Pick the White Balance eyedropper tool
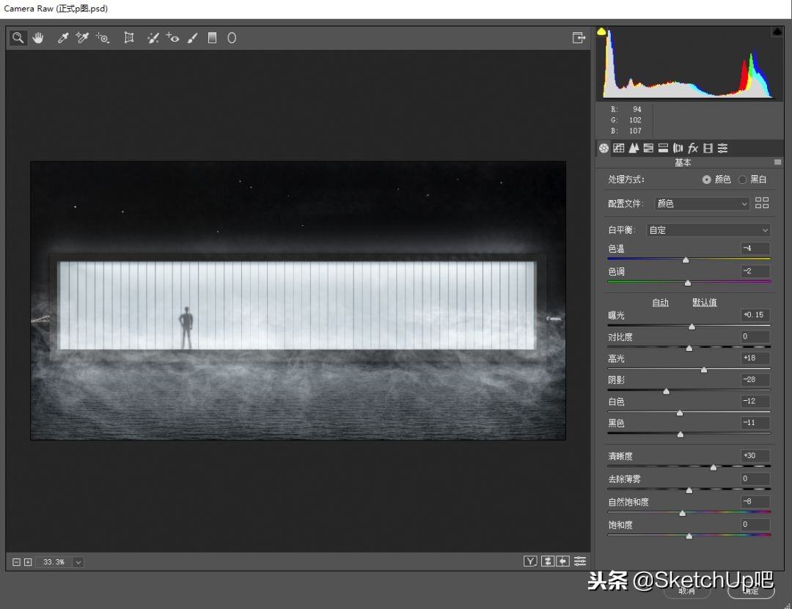This screenshot has height=609, width=792. coord(62,37)
